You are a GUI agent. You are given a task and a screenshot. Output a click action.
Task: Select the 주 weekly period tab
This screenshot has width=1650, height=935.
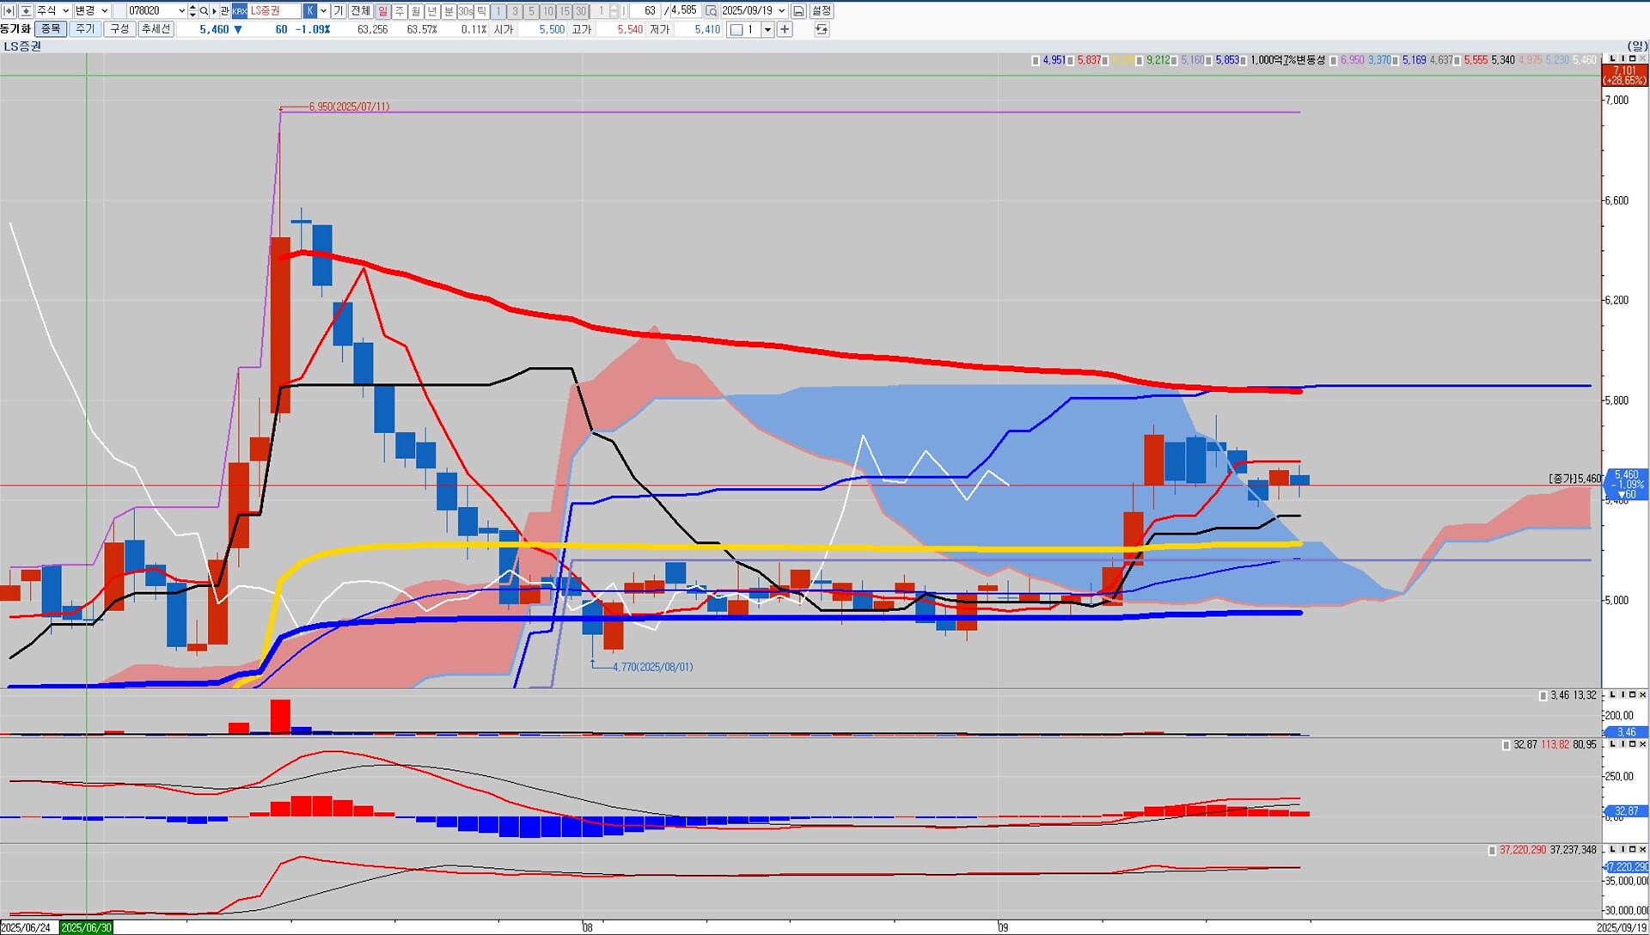point(400,11)
